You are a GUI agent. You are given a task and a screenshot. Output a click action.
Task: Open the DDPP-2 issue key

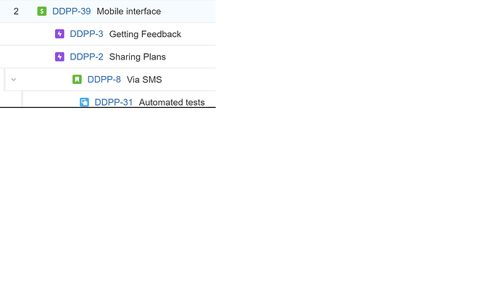point(86,56)
